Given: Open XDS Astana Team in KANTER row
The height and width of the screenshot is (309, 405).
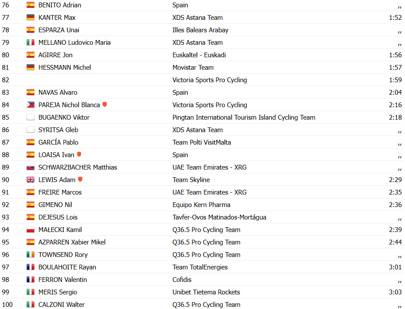Looking at the screenshot, I should pyautogui.click(x=197, y=17).
